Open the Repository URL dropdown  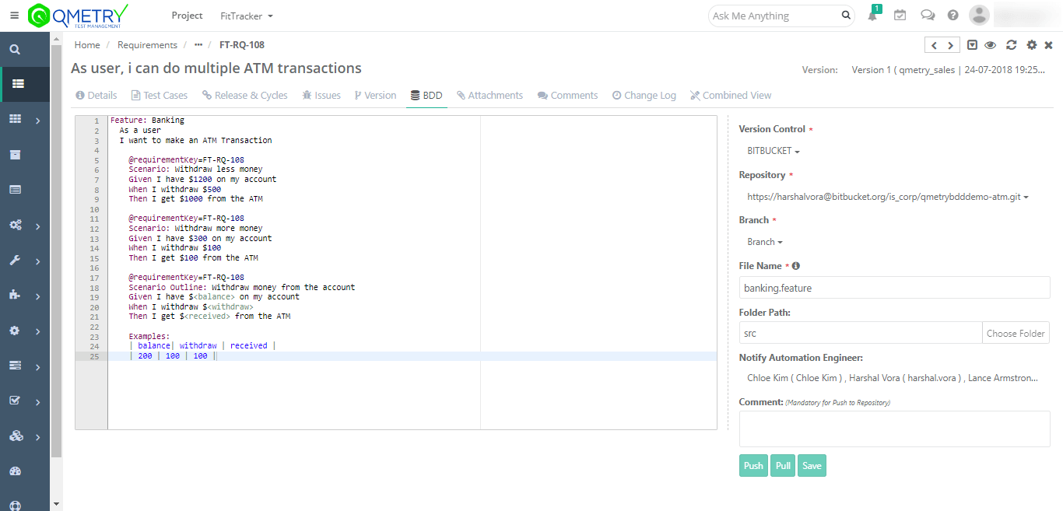[888, 197]
